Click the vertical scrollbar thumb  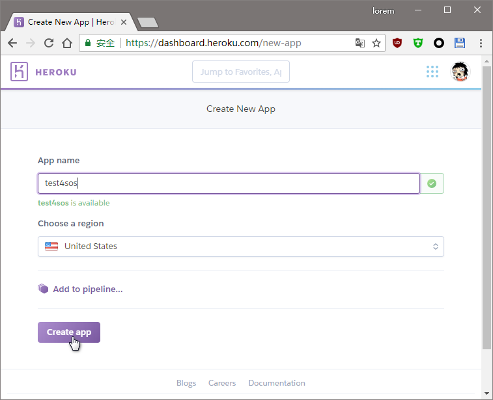point(486,207)
